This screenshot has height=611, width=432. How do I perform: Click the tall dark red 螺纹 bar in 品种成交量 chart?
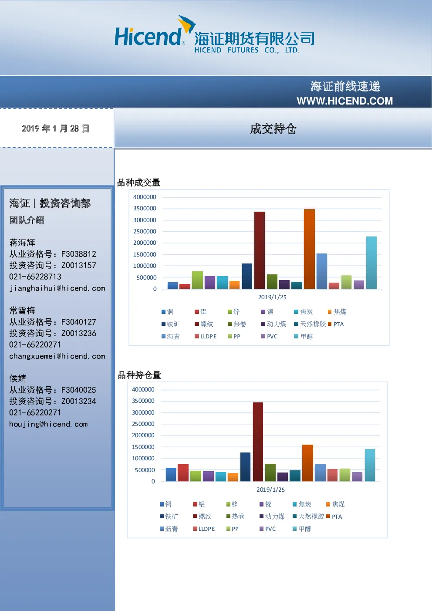[260, 250]
